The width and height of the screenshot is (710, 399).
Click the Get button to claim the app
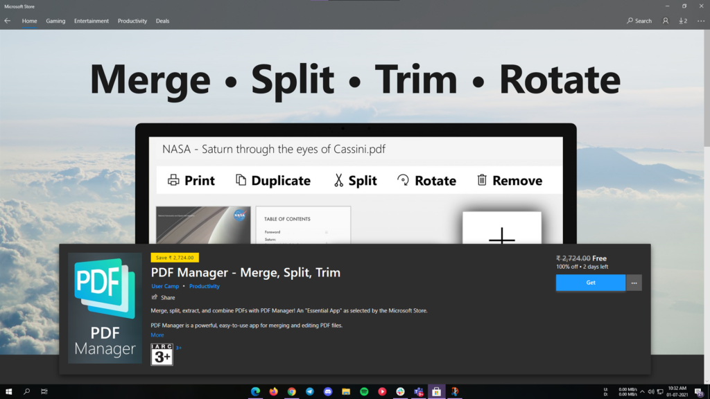tap(590, 283)
